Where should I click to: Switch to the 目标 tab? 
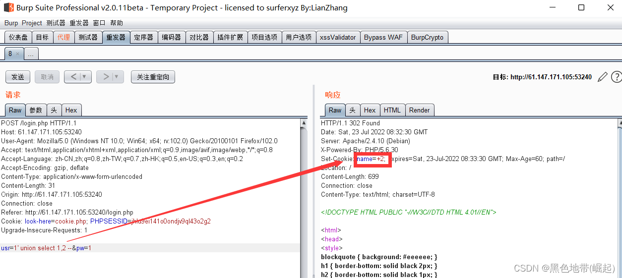tap(42, 37)
